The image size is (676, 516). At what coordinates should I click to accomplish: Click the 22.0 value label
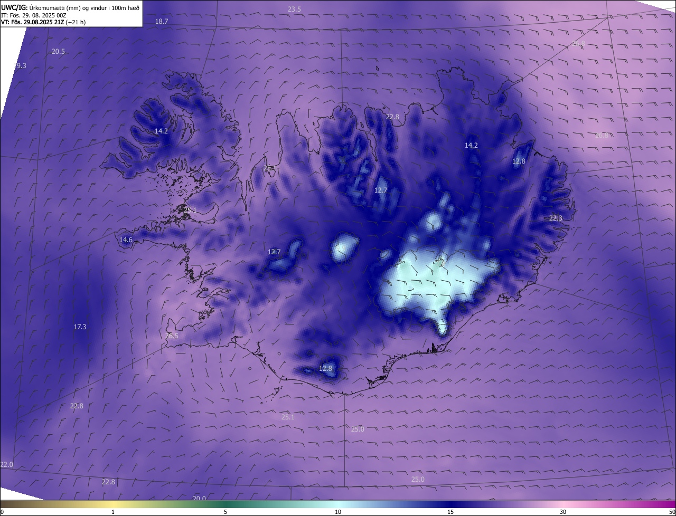coord(6,464)
